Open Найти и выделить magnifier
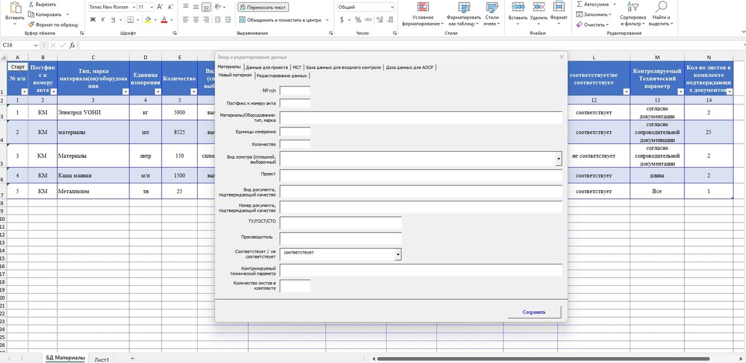The image size is (746, 363). (x=660, y=15)
